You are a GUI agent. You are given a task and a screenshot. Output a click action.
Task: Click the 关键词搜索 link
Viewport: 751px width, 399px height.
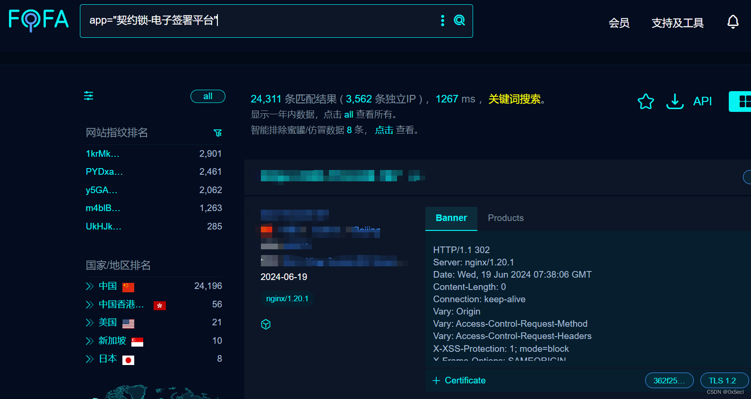click(515, 99)
